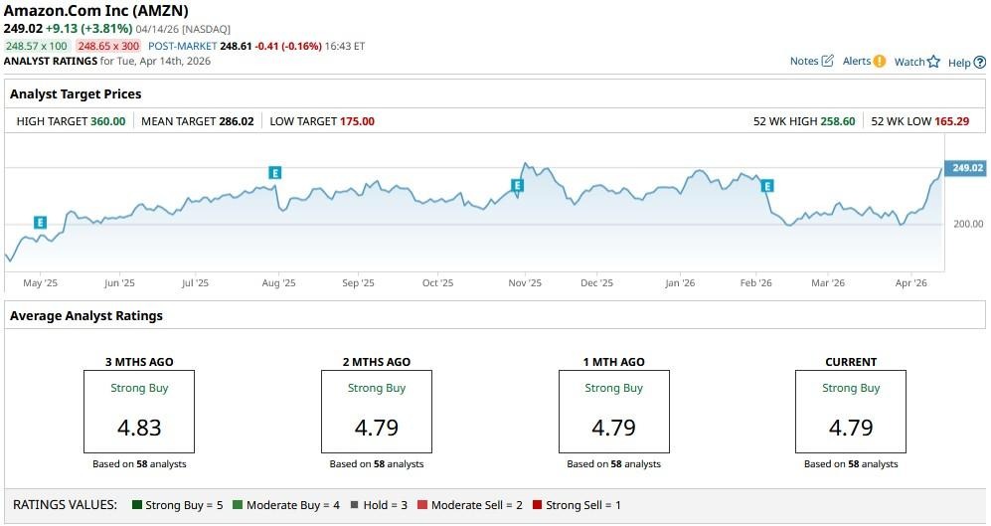Click the Apr '26 axis label
Screen dimensions: 991x526
pyautogui.click(x=910, y=283)
